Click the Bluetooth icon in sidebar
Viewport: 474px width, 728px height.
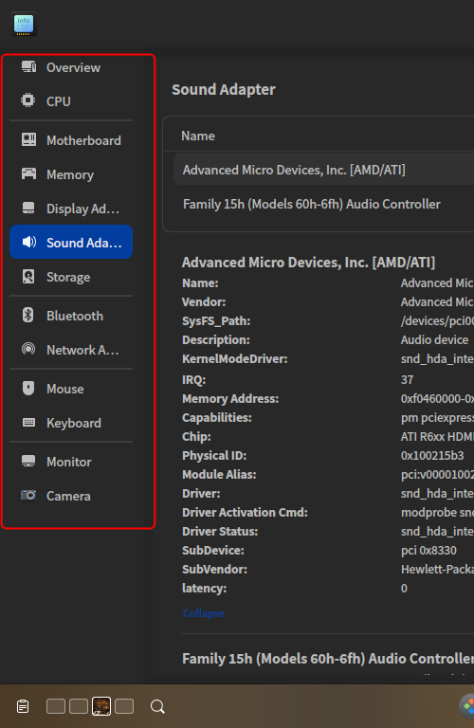pos(28,315)
